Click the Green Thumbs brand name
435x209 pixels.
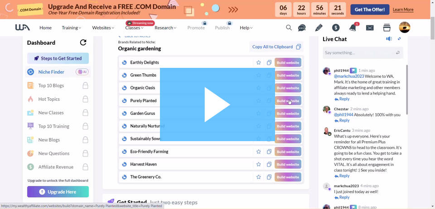pyautogui.click(x=143, y=75)
